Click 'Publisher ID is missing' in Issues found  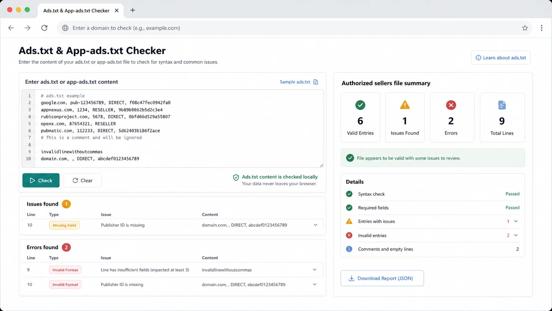[x=123, y=225]
